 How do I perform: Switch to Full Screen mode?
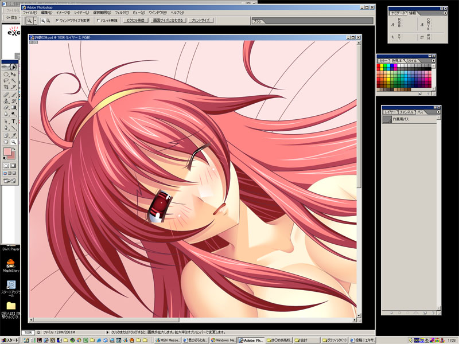pyautogui.click(x=14, y=174)
